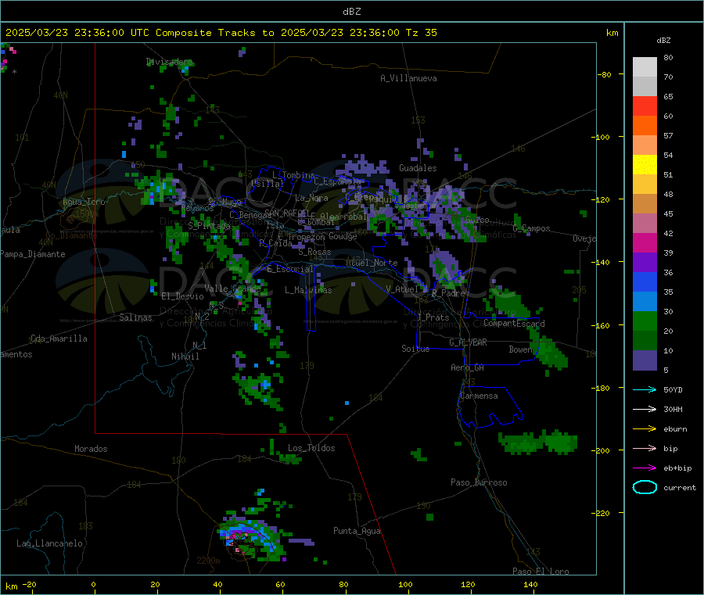Click the A_Villanueva map label

click(408, 78)
